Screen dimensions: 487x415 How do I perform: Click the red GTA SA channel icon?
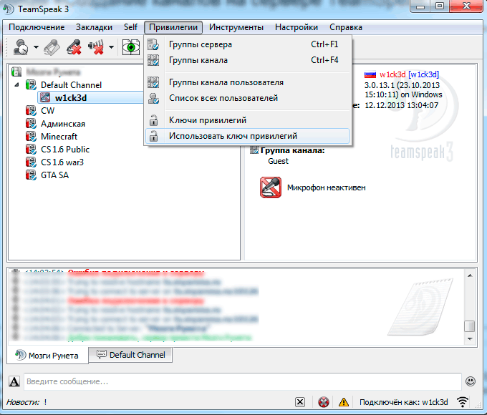point(31,175)
